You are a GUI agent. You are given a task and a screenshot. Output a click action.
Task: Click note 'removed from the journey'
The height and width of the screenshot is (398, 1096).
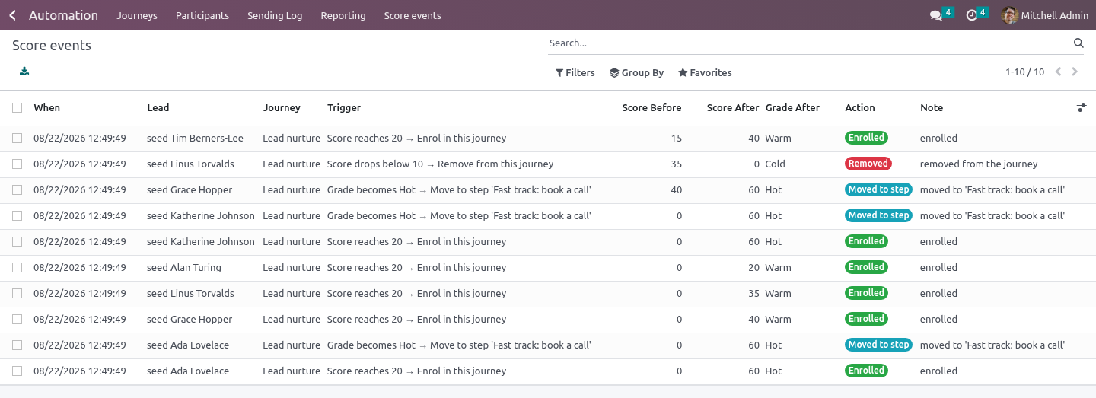979,164
